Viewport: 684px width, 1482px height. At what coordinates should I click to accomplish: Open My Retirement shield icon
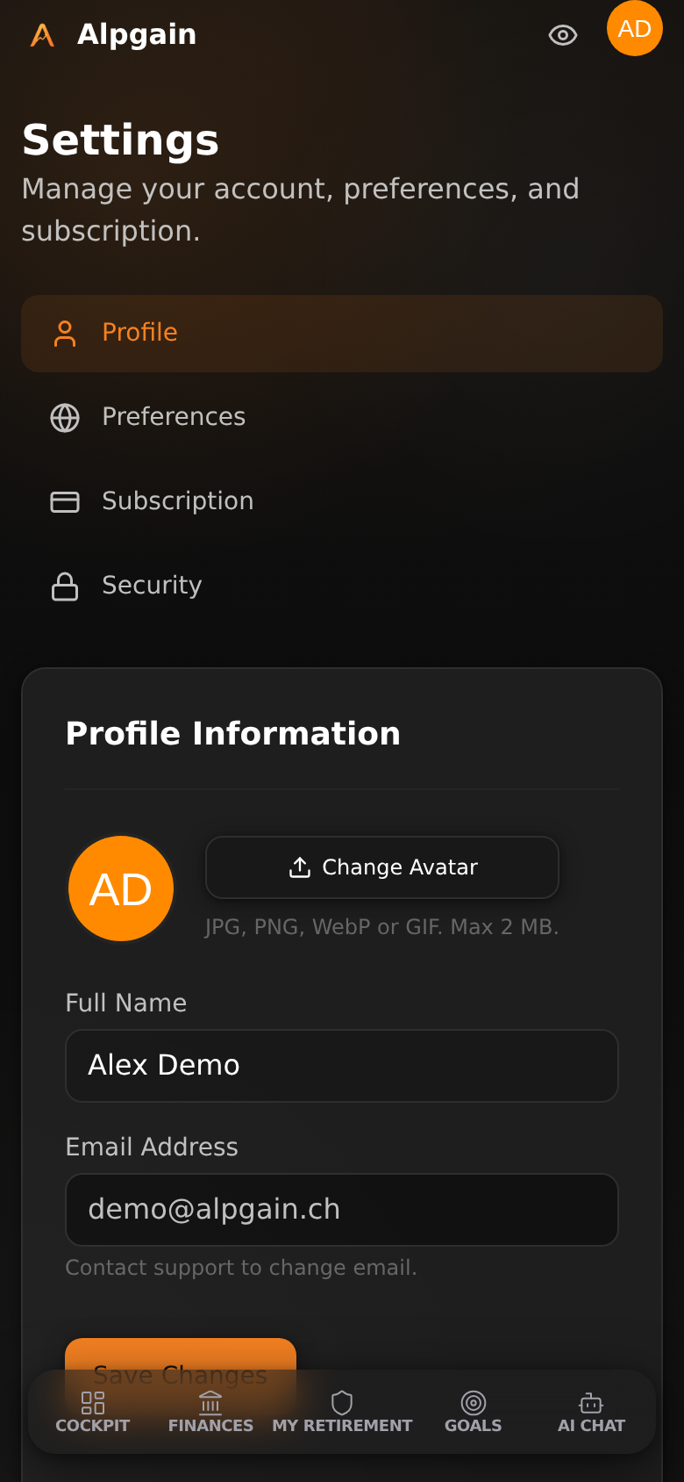(342, 1402)
